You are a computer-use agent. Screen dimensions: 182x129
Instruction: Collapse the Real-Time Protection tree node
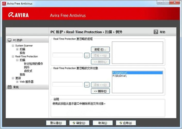click(13, 57)
